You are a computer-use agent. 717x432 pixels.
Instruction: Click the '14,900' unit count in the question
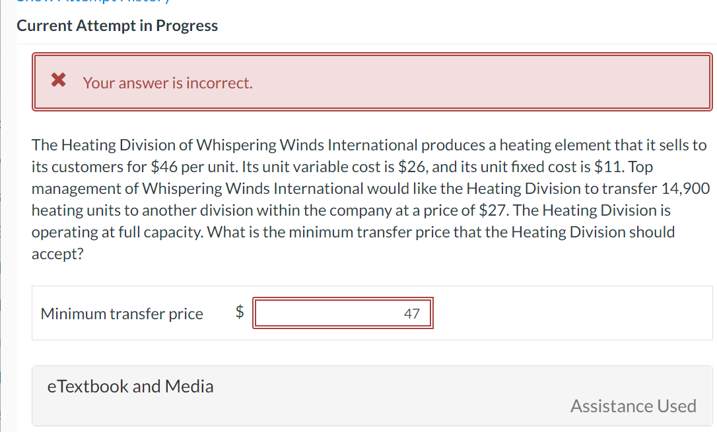coord(685,189)
